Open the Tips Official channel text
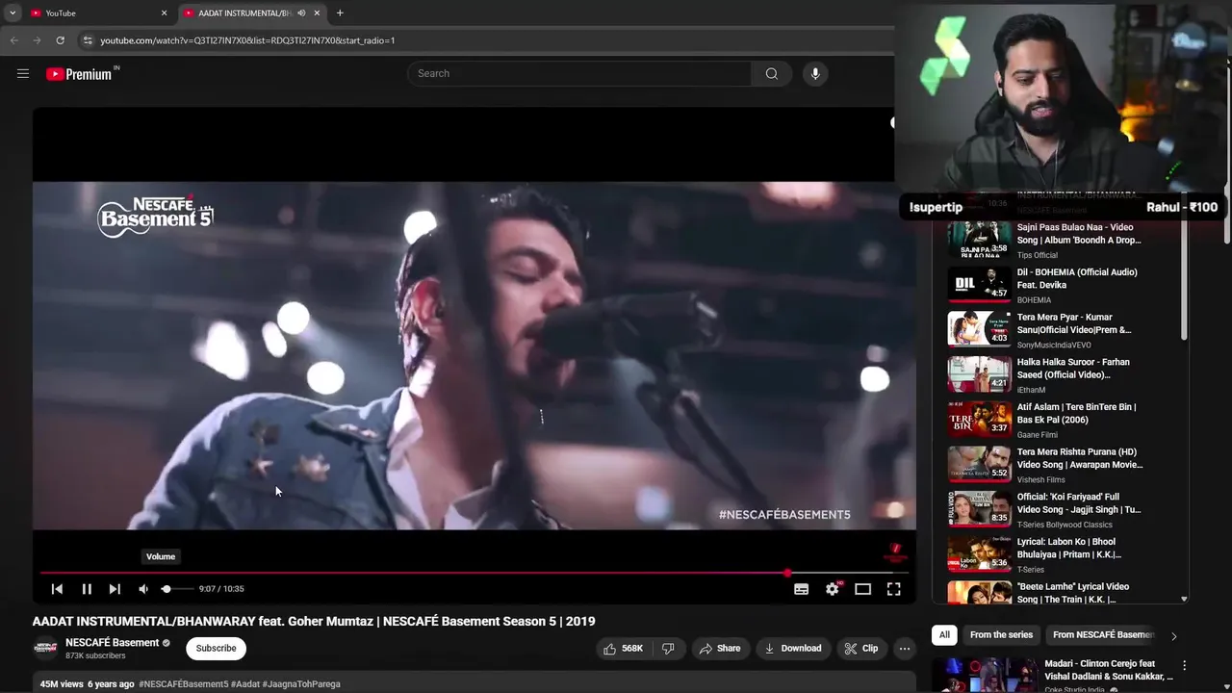This screenshot has width=1232, height=693. 1038,255
